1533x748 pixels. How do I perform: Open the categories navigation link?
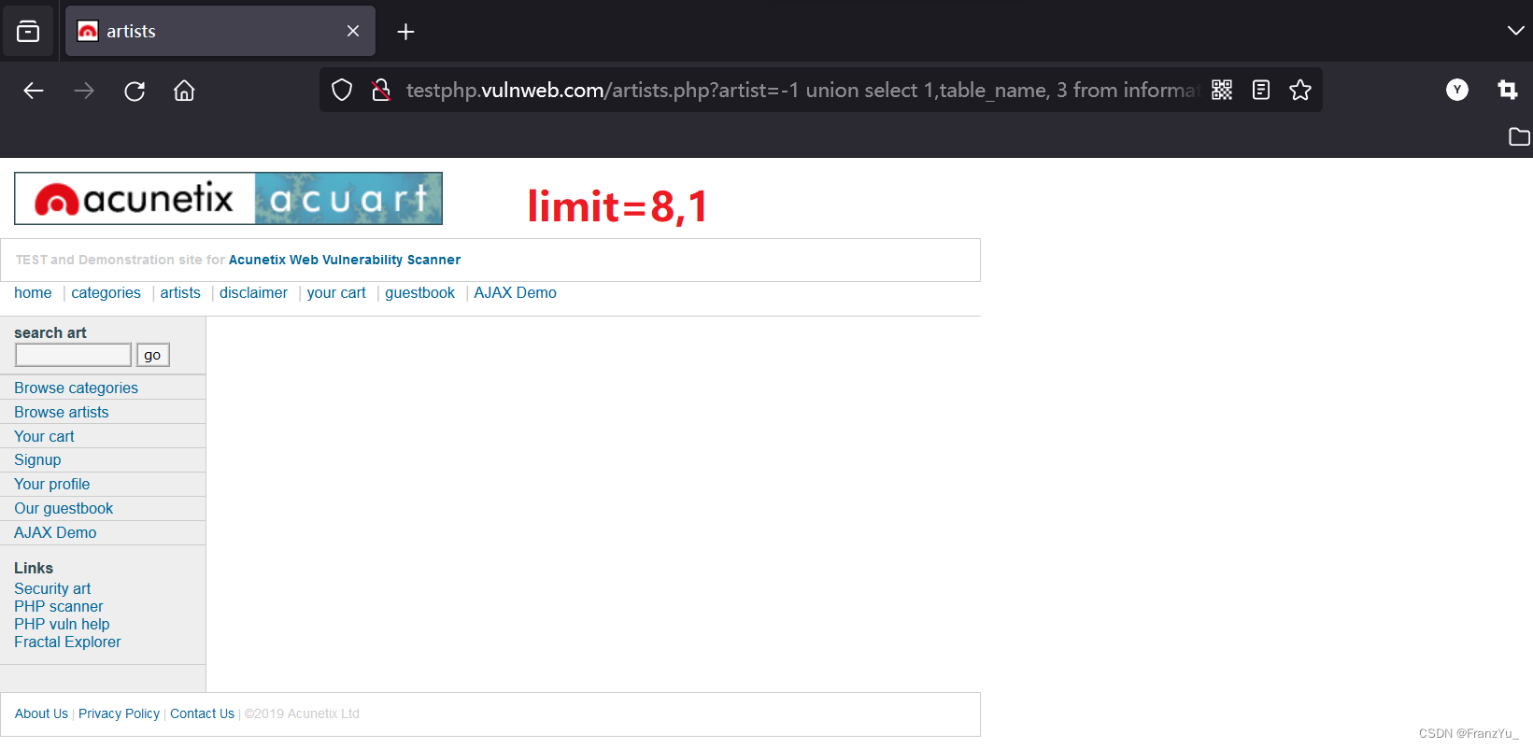(x=106, y=293)
